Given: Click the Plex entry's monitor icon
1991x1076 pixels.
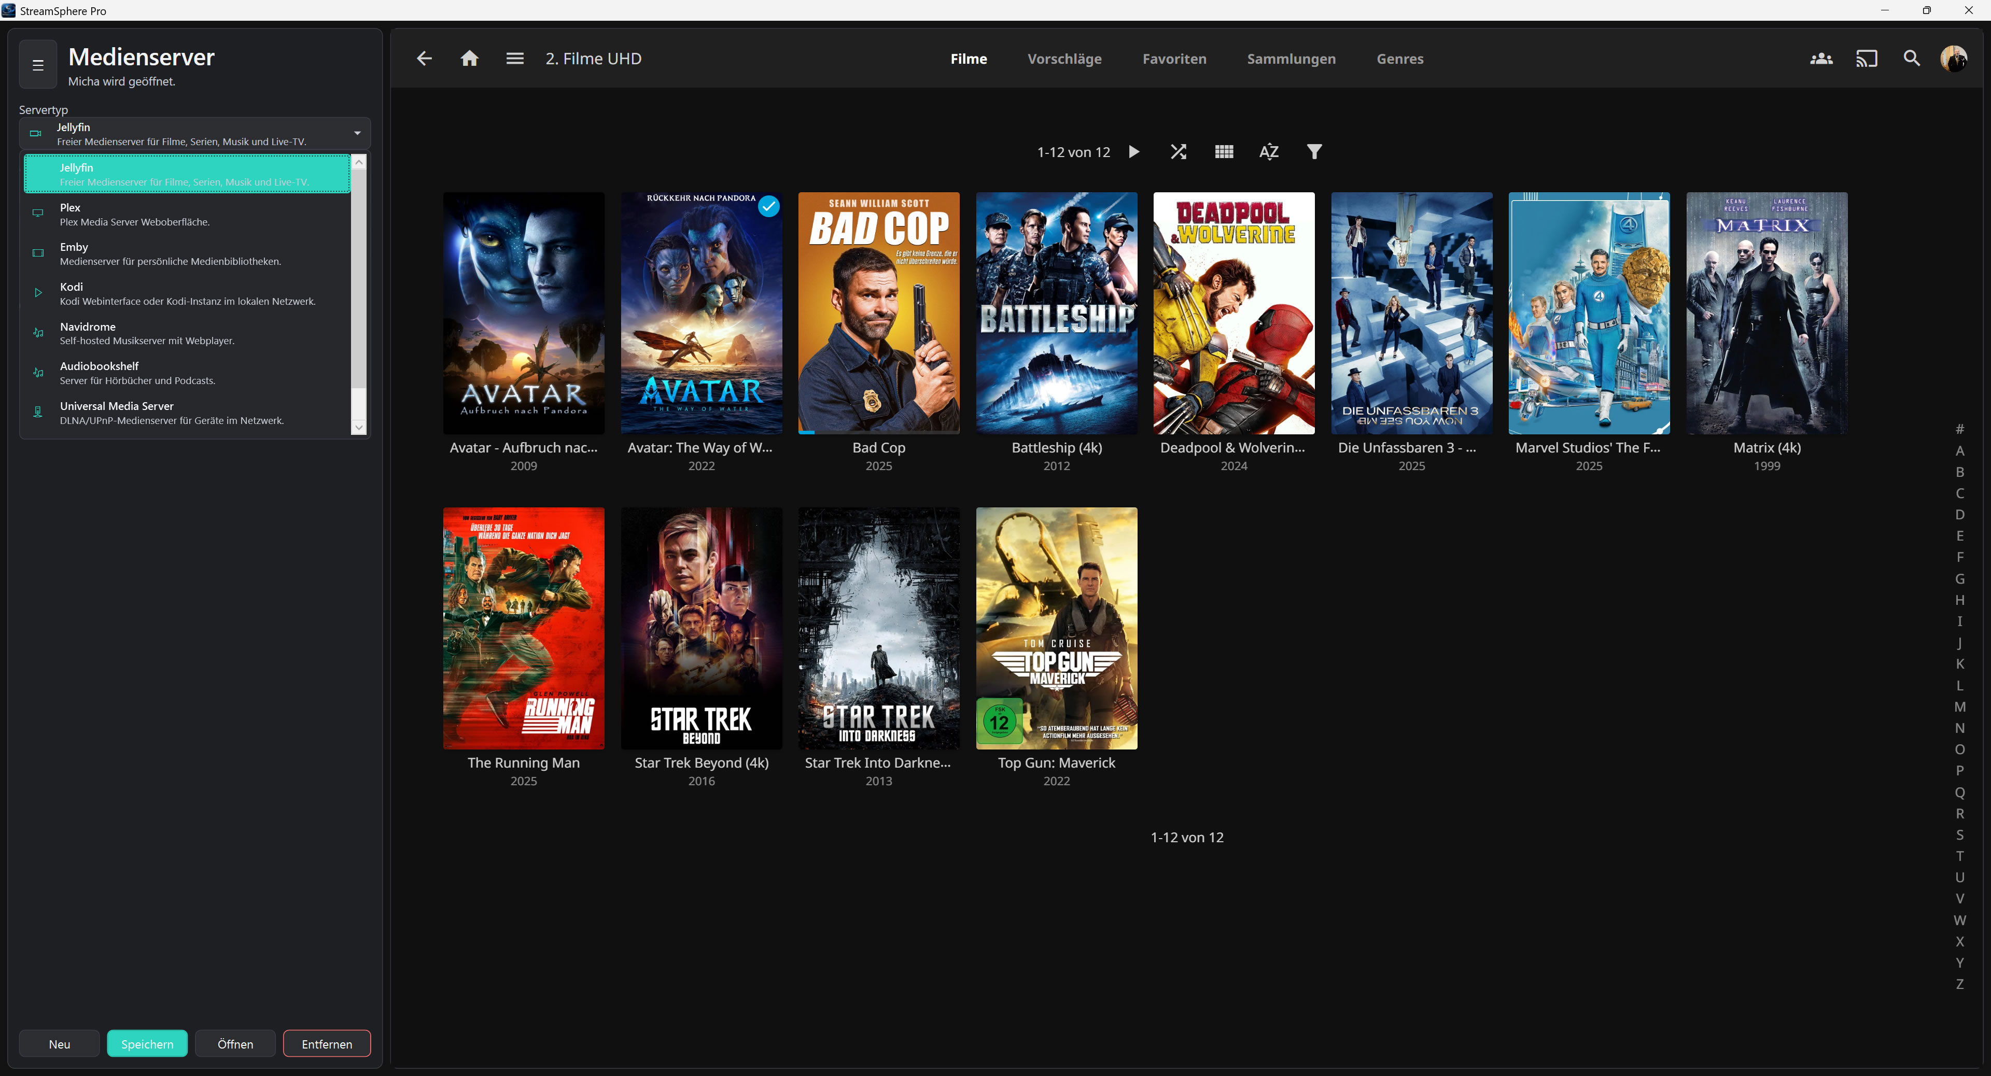Looking at the screenshot, I should pos(38,213).
